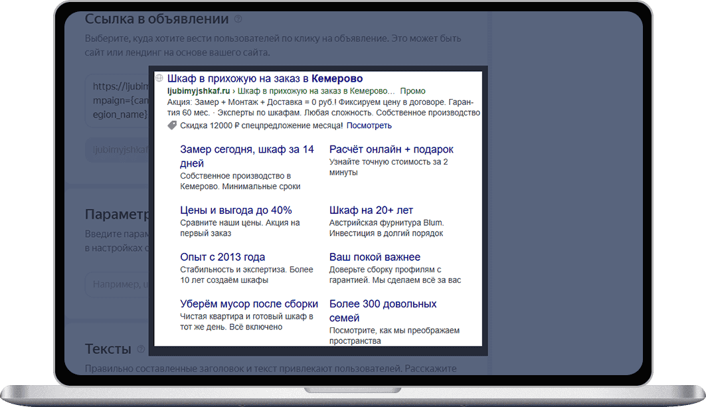The height and width of the screenshot is (407, 706).
Task: Click the breadcrumb text after ljubimyjshkaf.ru
Action: (316, 90)
